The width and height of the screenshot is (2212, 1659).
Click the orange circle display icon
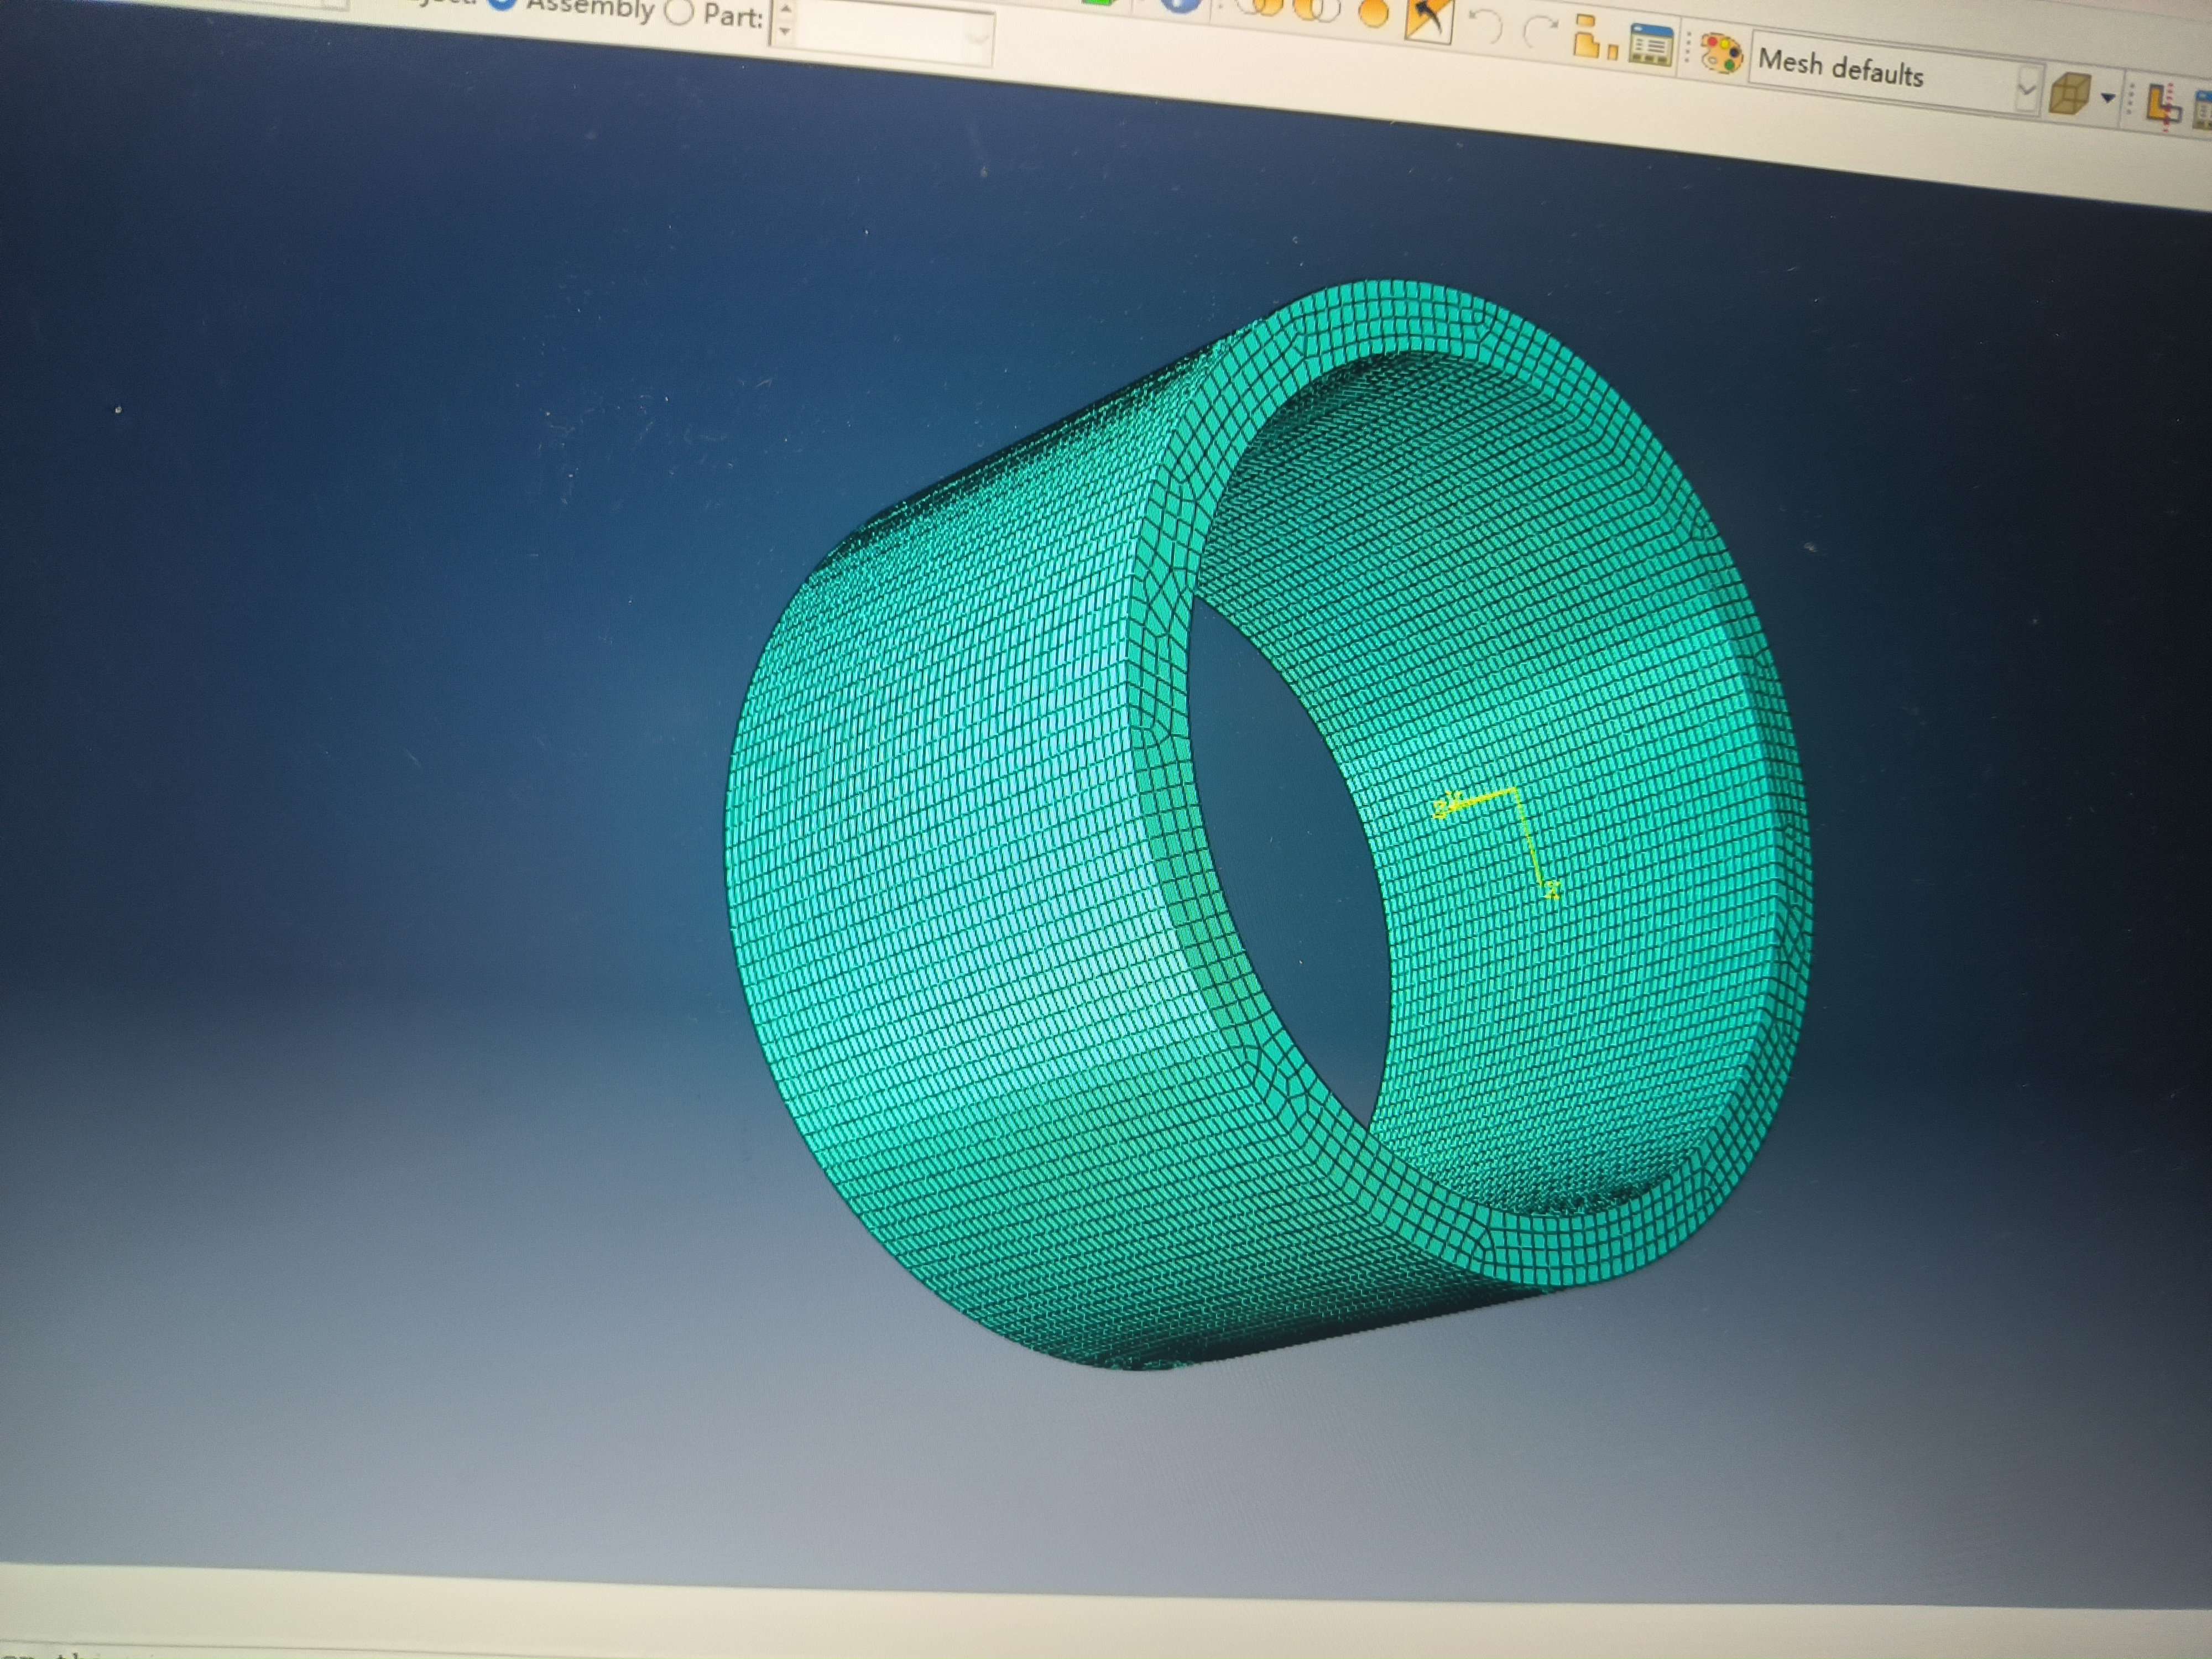coord(1375,12)
